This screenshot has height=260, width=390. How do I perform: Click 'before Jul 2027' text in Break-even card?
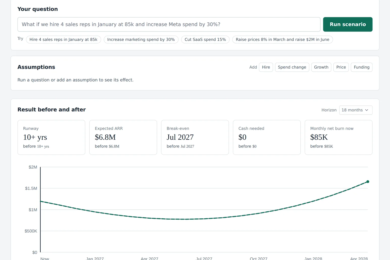[180, 147]
